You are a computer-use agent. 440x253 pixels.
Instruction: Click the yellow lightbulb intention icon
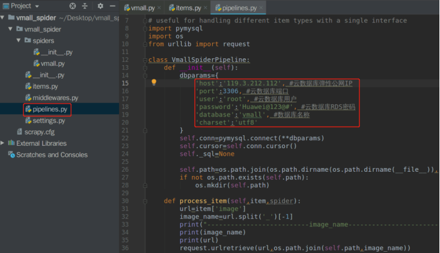coord(154,82)
